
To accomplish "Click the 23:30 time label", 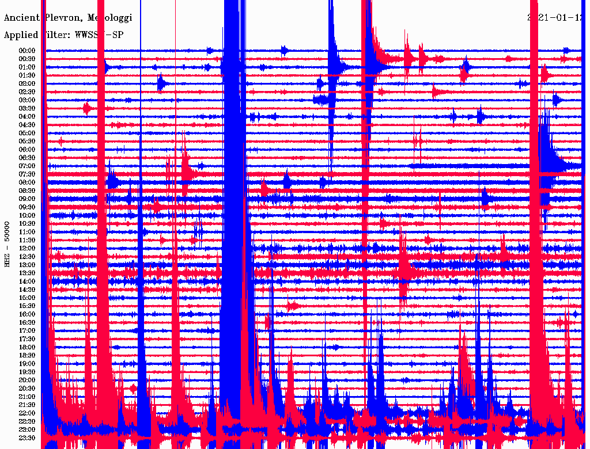I will [27, 437].
